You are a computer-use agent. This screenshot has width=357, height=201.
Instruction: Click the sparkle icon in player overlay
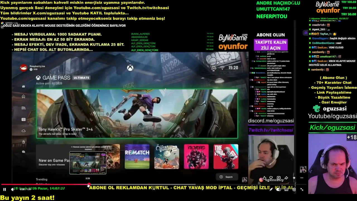294,178
